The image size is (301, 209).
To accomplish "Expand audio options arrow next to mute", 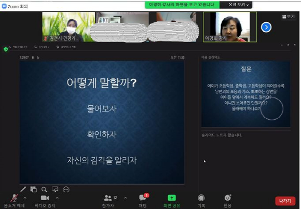I will (x=25, y=198).
